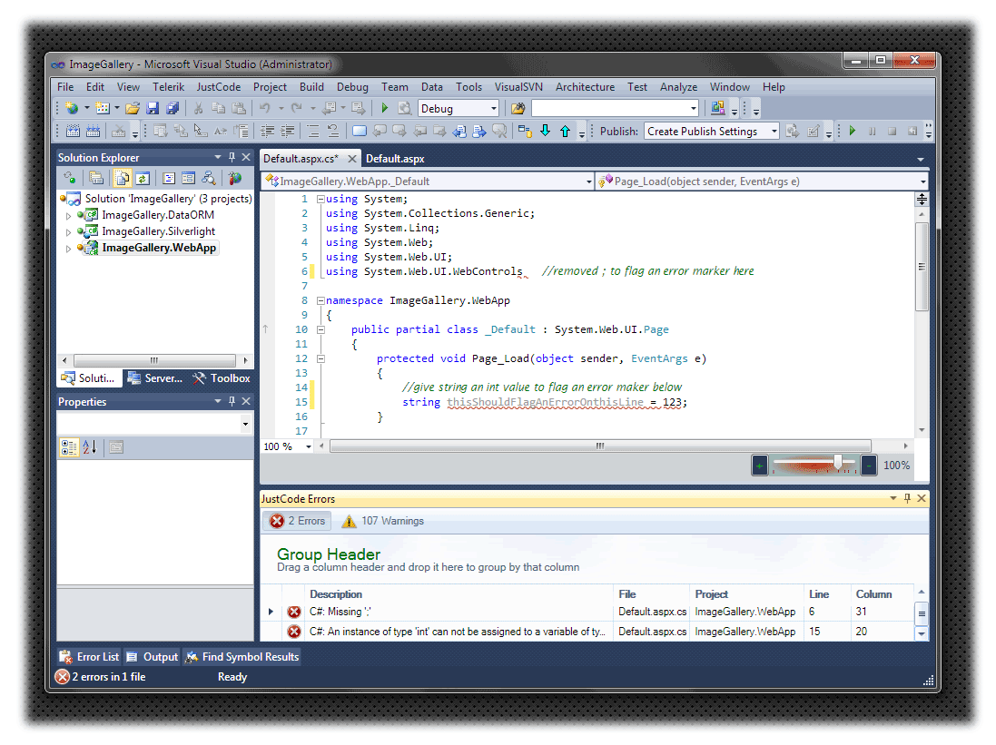Open the Debug configuration dropdown

pyautogui.click(x=494, y=108)
